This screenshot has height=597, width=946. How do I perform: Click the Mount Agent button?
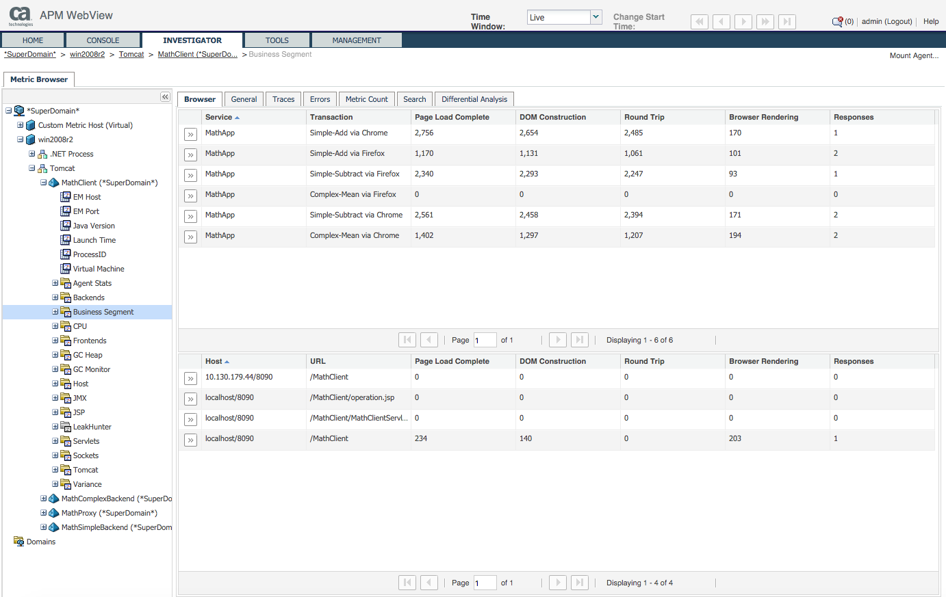tap(914, 55)
